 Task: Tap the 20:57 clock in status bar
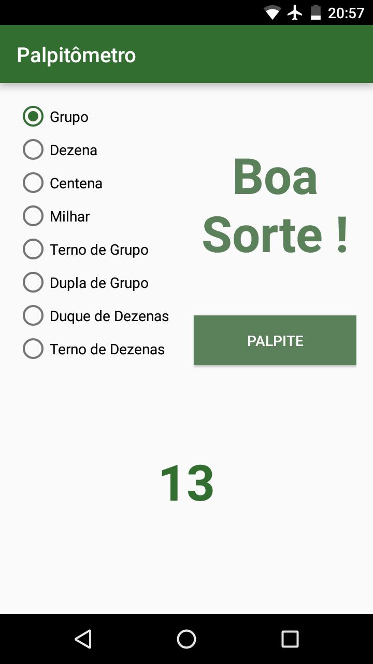tap(346, 12)
